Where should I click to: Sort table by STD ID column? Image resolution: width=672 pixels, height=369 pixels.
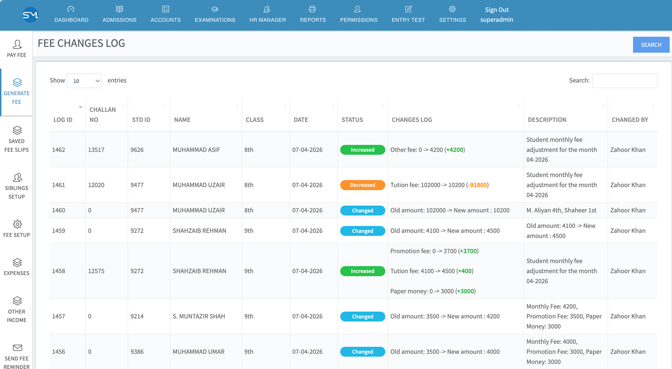149,115
